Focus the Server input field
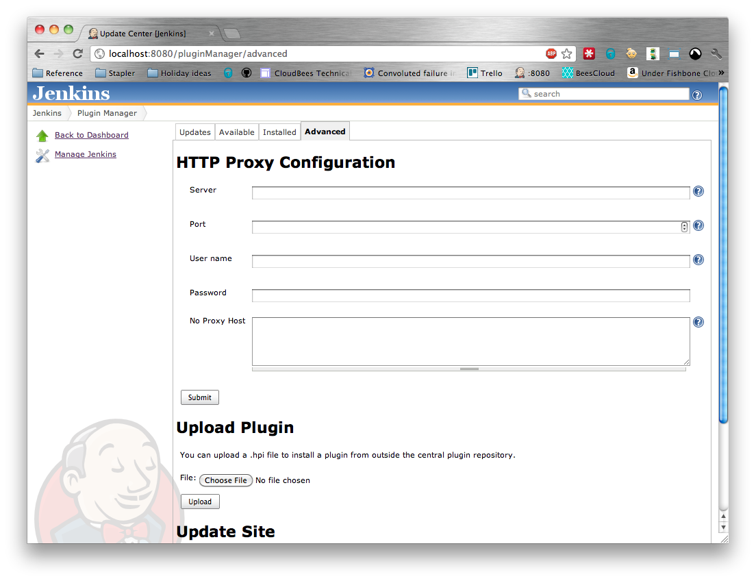This screenshot has height=581, width=756. click(x=470, y=193)
